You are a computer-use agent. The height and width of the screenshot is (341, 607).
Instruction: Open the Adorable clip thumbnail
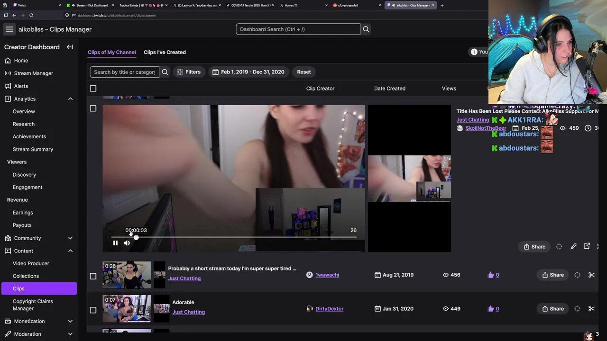[127, 309]
